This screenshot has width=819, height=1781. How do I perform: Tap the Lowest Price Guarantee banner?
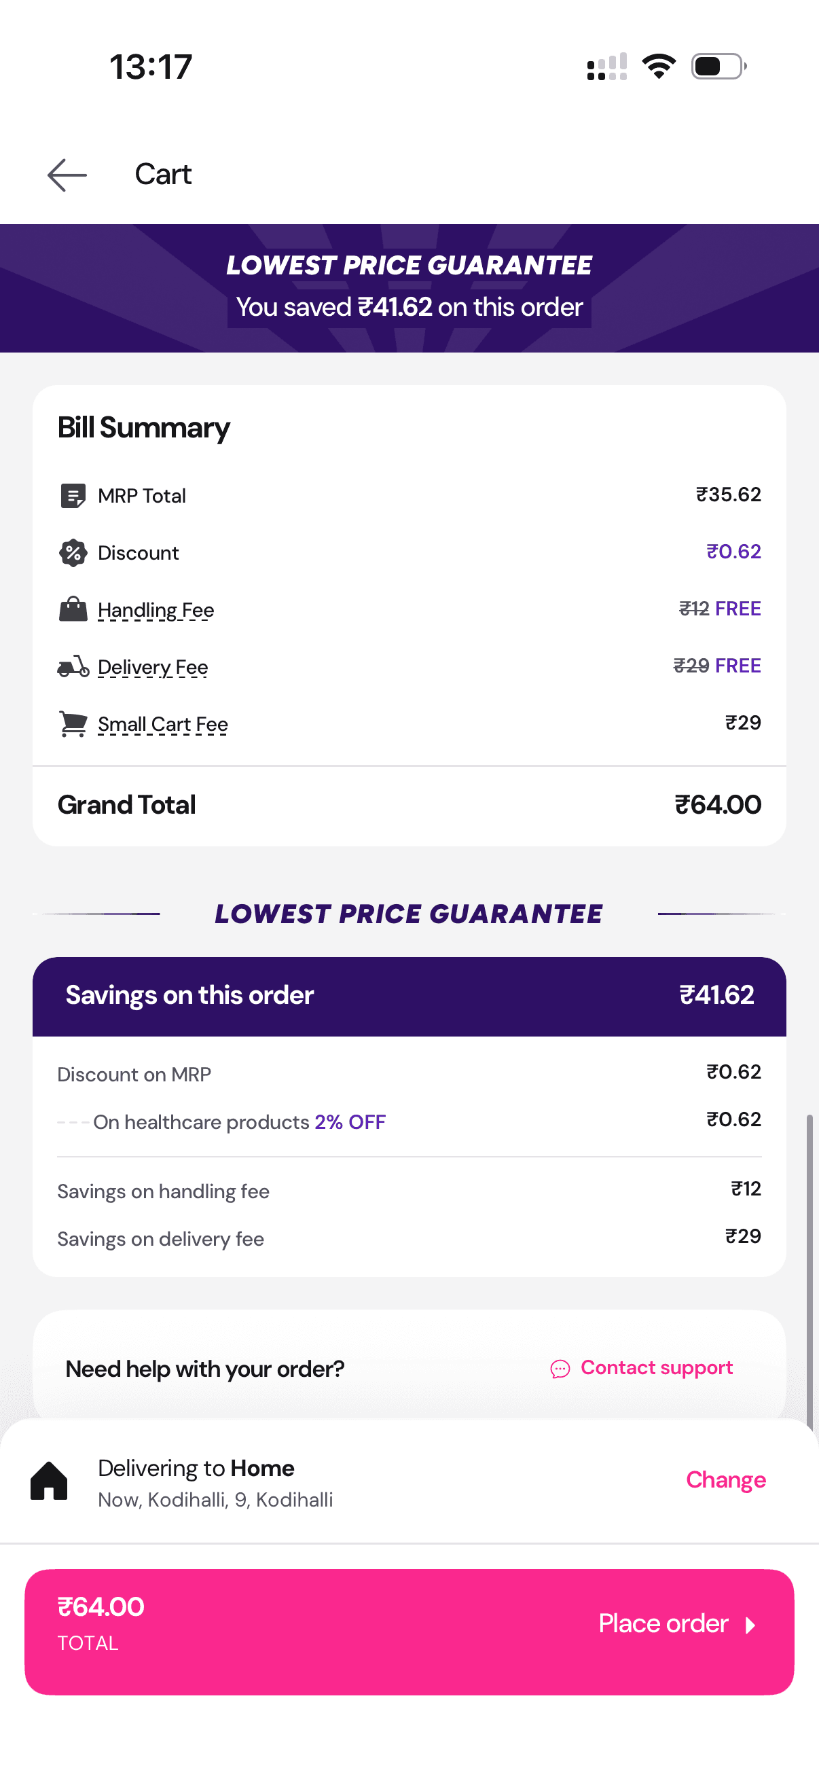[x=409, y=288]
